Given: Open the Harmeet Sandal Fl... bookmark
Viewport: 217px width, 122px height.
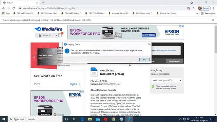Looking at the screenshot, I should tap(119, 14).
